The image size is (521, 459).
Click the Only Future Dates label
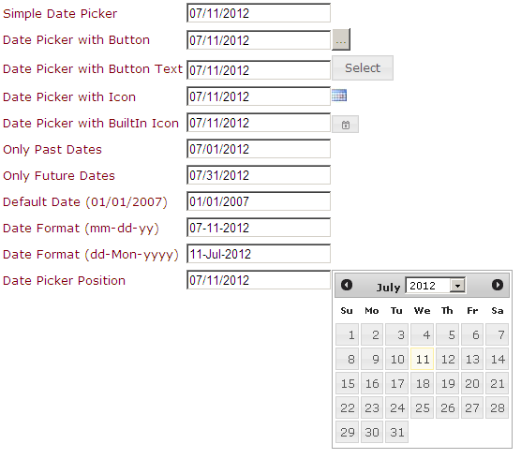(59, 176)
